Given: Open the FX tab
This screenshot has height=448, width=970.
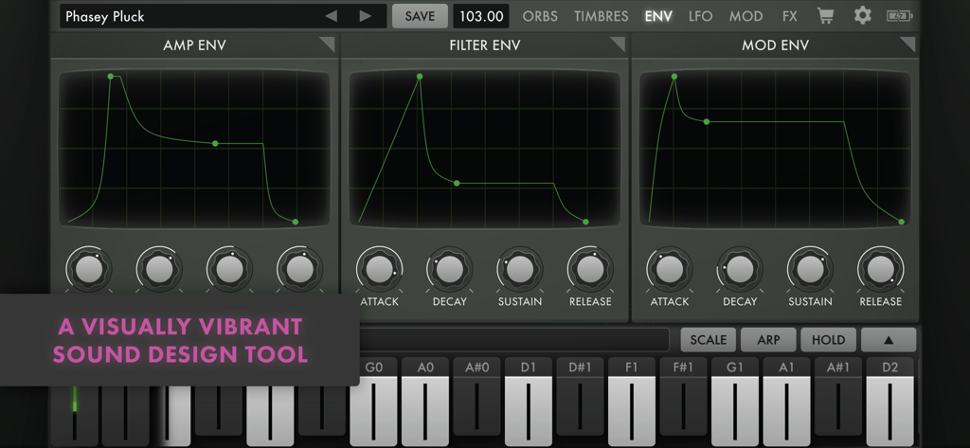Looking at the screenshot, I should coord(789,16).
